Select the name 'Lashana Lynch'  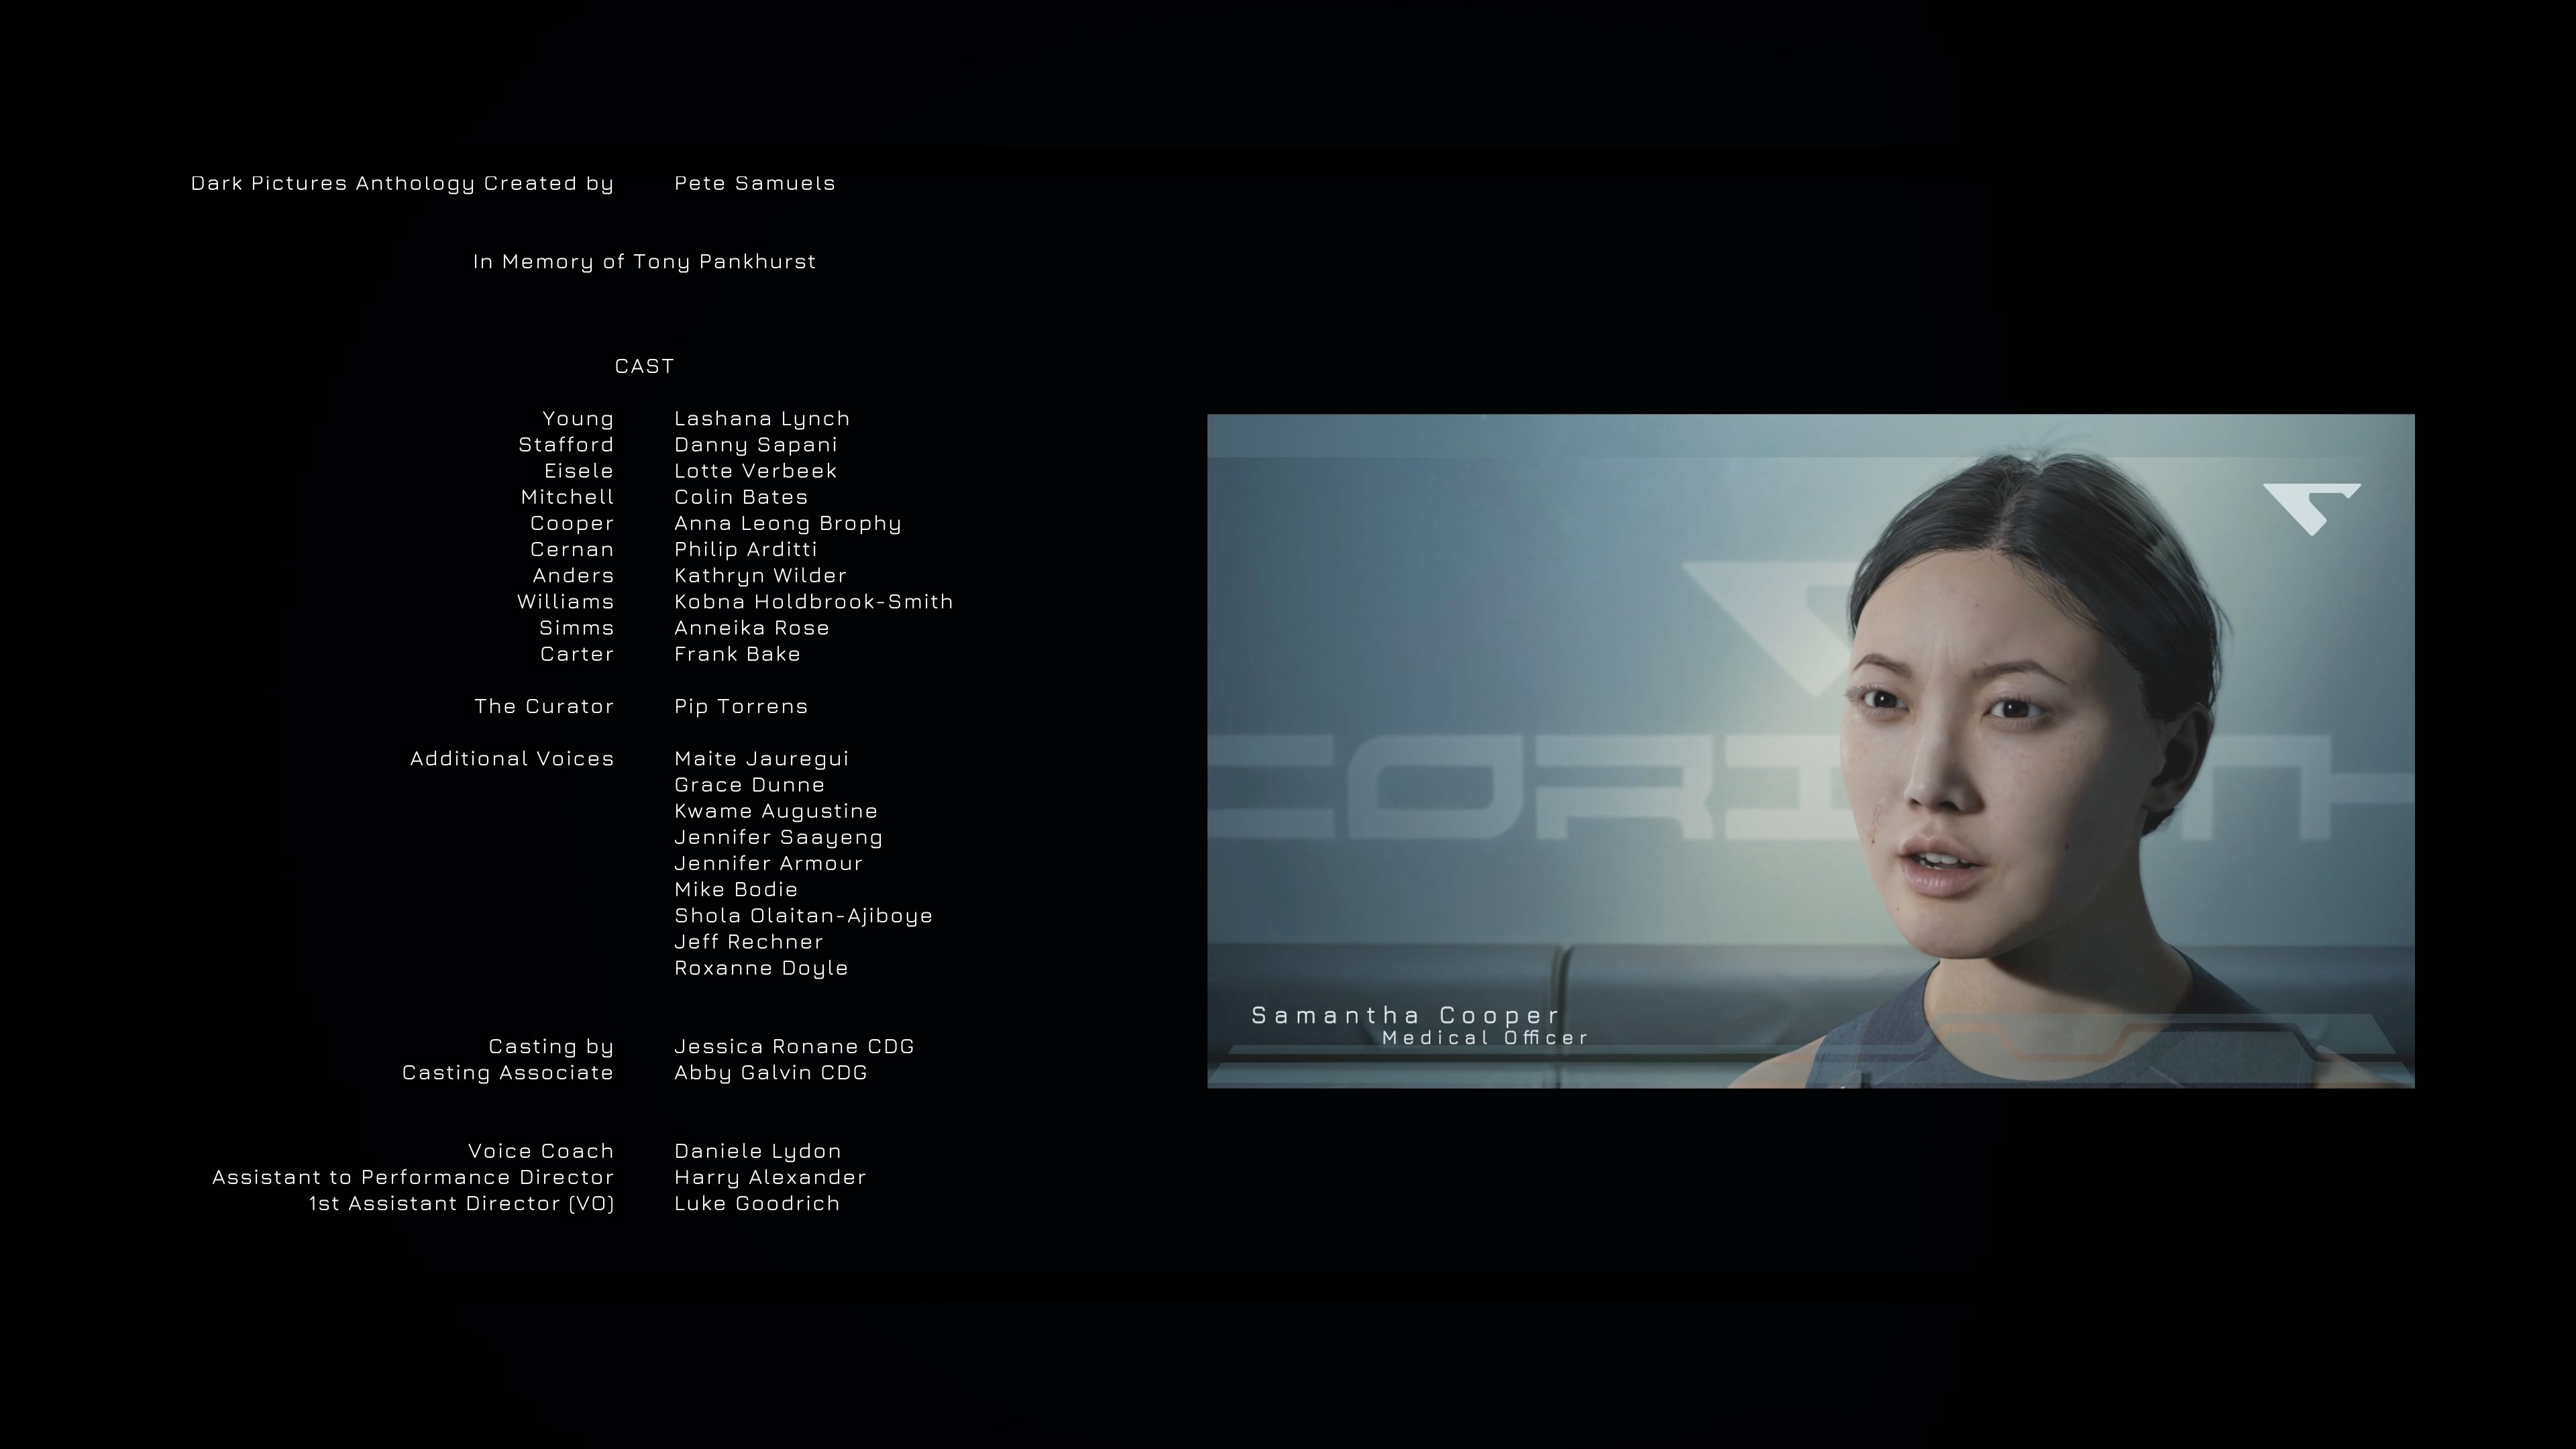pyautogui.click(x=762, y=419)
